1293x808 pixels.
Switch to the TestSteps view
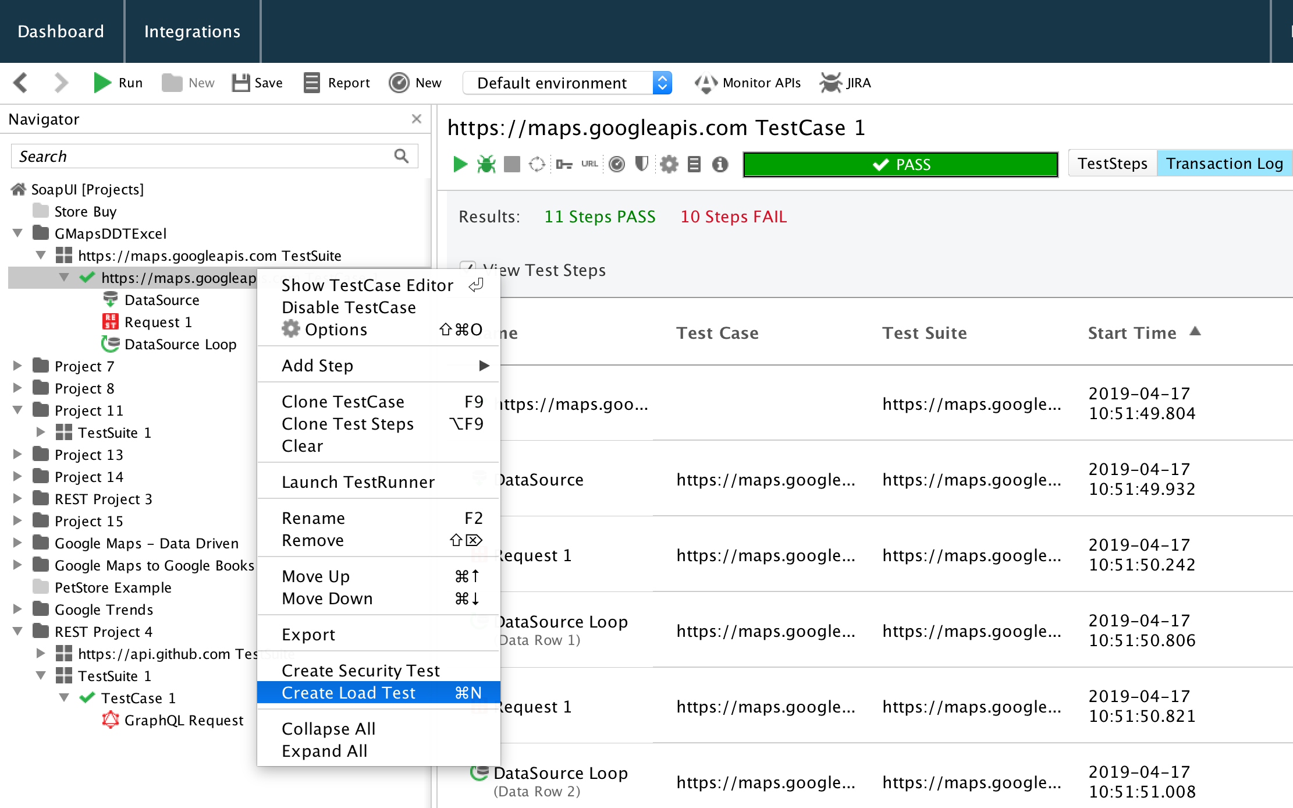(x=1112, y=164)
